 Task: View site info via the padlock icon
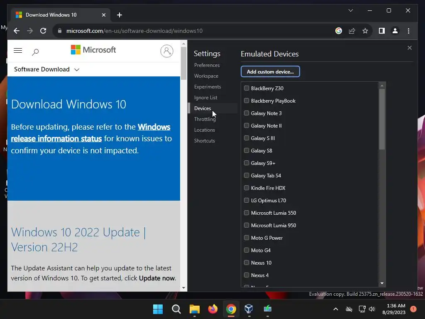[60, 31]
